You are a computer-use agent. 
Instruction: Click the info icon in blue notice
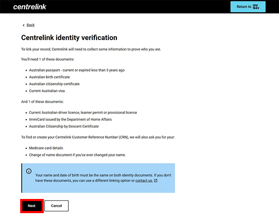(x=29, y=171)
